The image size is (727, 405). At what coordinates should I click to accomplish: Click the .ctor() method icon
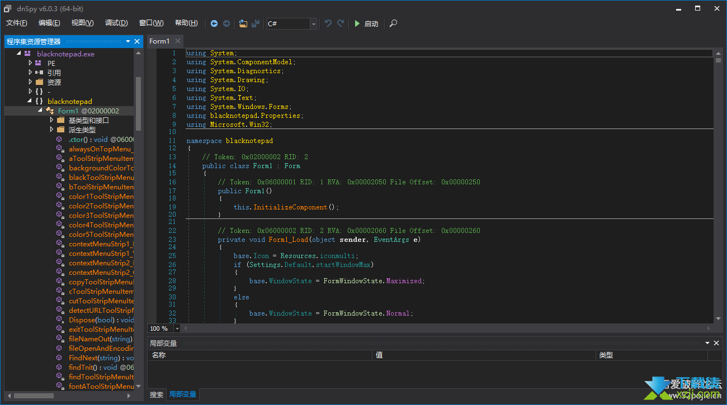(59, 139)
